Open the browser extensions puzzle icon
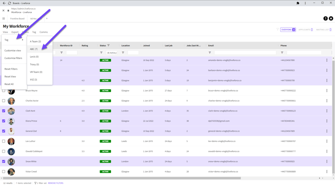The image size is (335, 186). click(x=298, y=3)
